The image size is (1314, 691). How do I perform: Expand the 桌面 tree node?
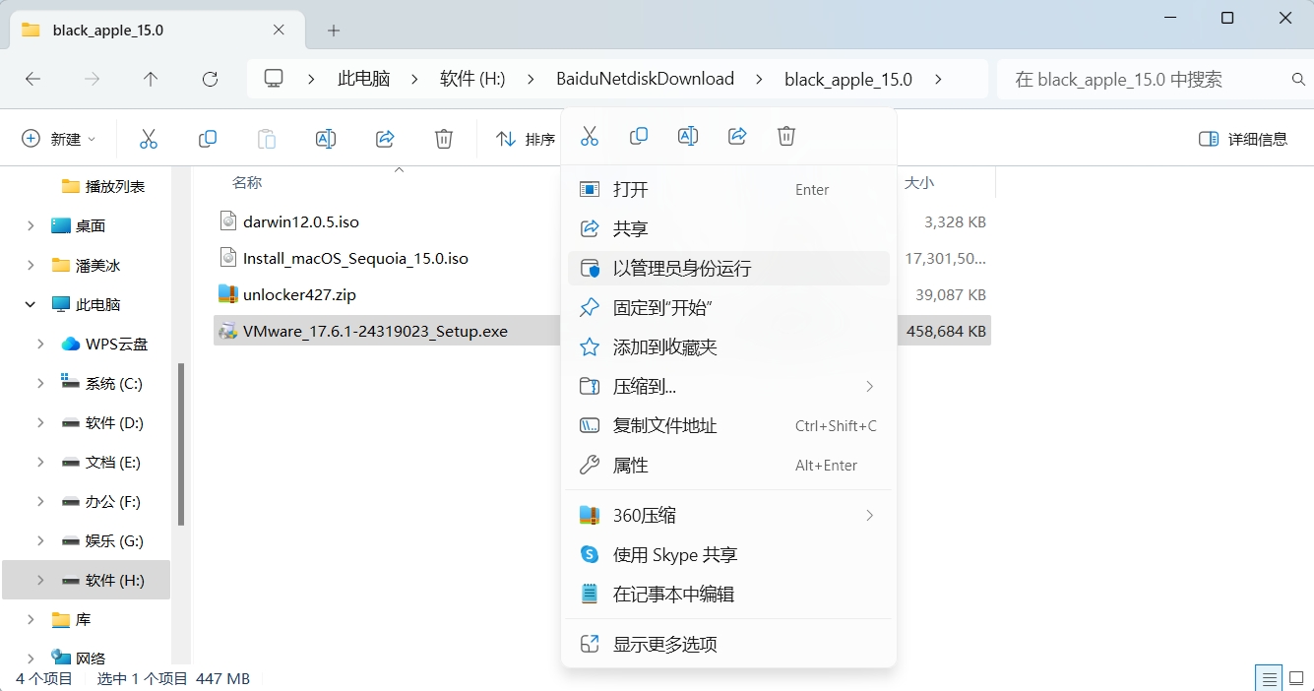32,226
